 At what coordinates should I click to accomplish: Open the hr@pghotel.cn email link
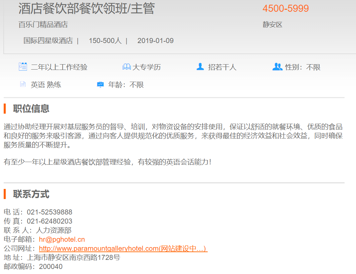(x=62, y=239)
